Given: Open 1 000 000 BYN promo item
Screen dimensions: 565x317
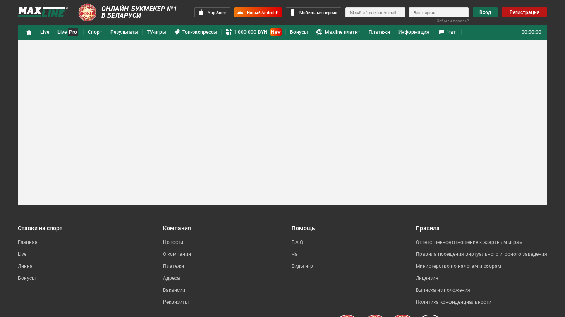Looking at the screenshot, I should [254, 32].
